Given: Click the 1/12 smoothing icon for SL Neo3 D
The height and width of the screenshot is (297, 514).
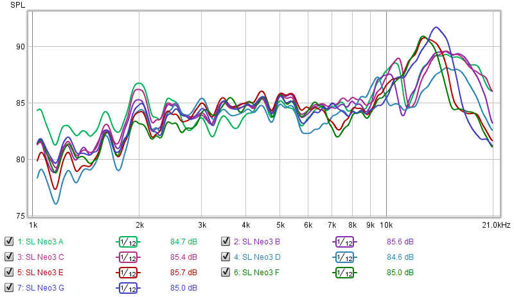Looking at the screenshot, I should (x=344, y=257).
